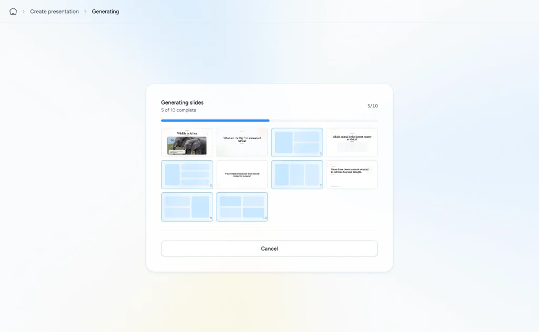539x332 pixels.
Task: Select the placeholder thumbnail for slide 10
Action: (x=242, y=207)
